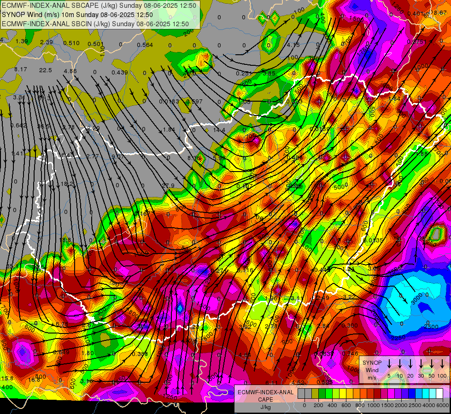
Task: Click the SBCAPE title line in header
Action: click(x=99, y=6)
